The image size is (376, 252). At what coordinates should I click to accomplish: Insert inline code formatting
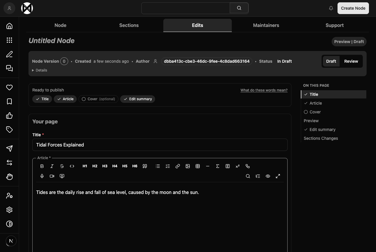tap(72, 166)
